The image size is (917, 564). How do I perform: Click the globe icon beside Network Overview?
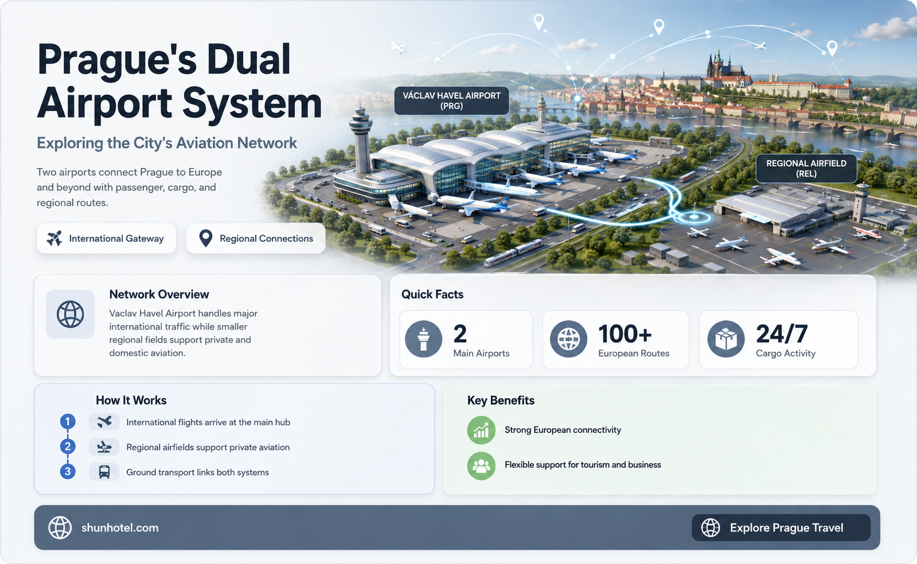[x=71, y=314]
